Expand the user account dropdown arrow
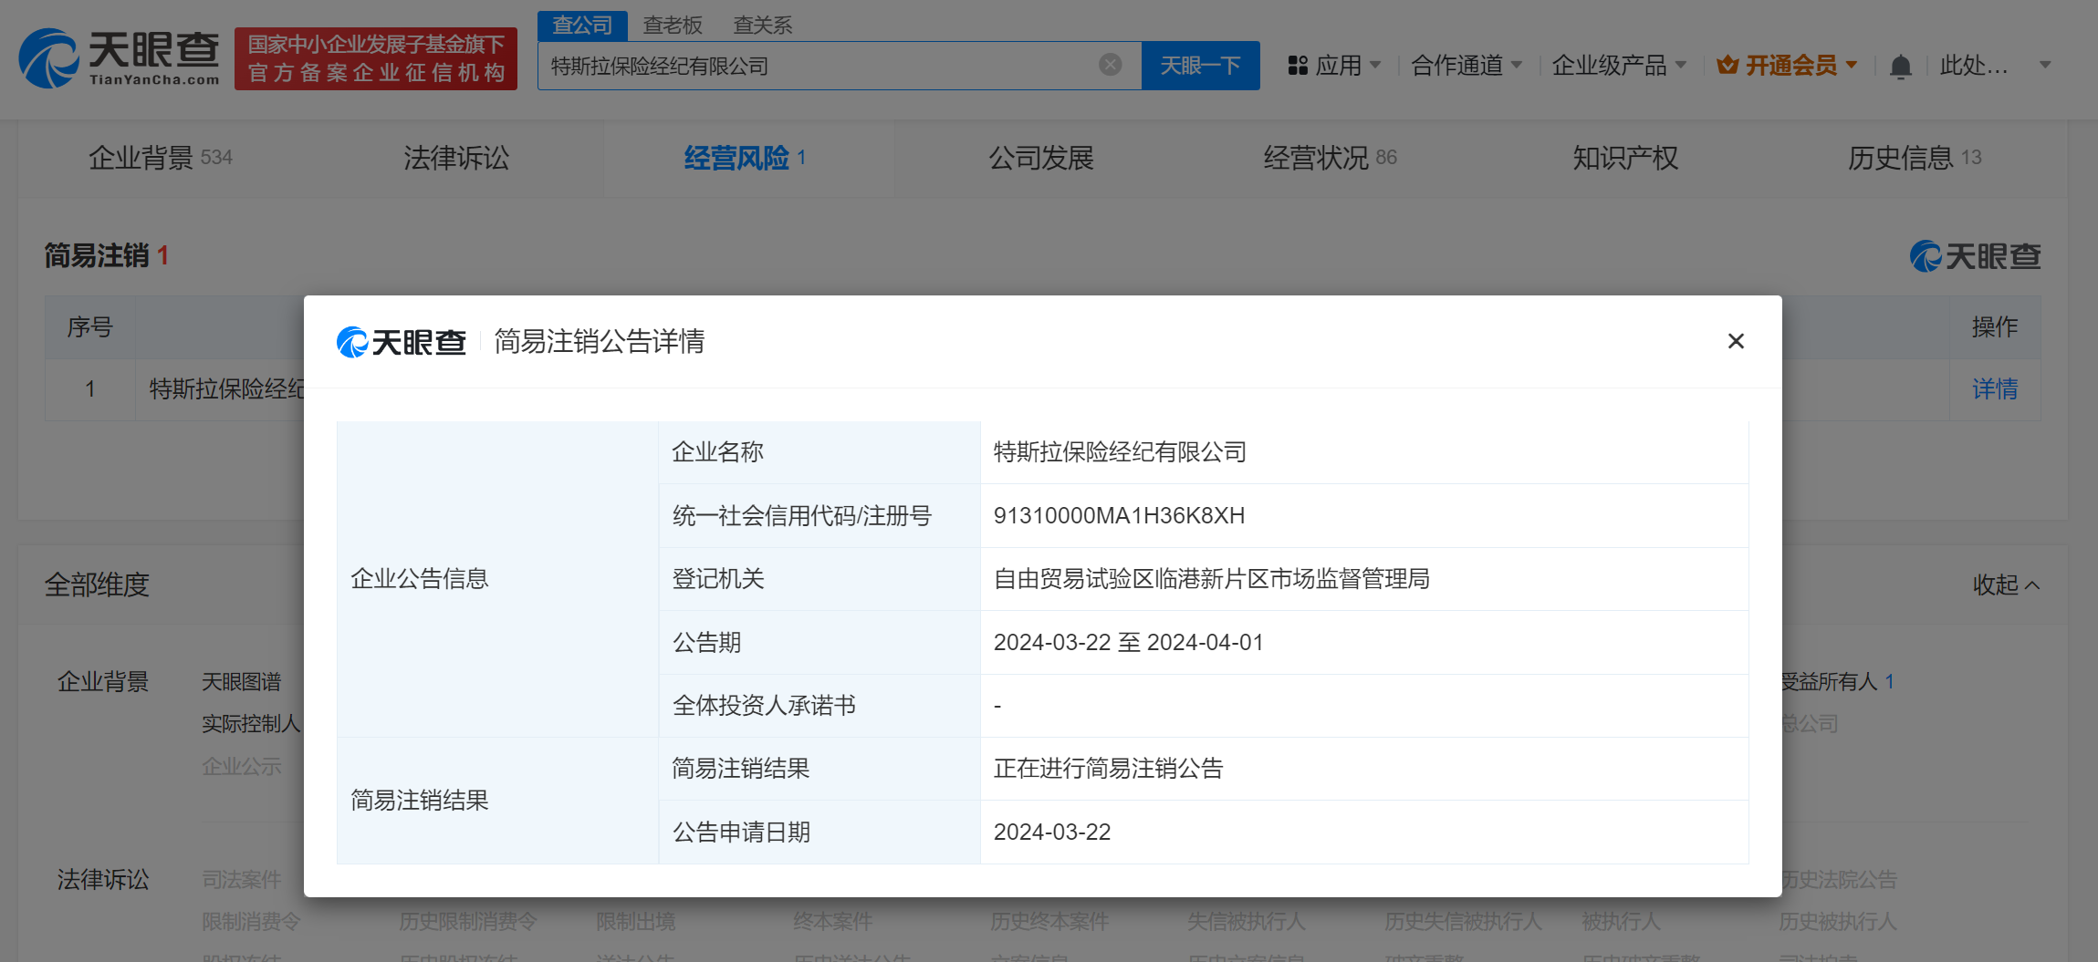Image resolution: width=2098 pixels, height=962 pixels. [2044, 66]
